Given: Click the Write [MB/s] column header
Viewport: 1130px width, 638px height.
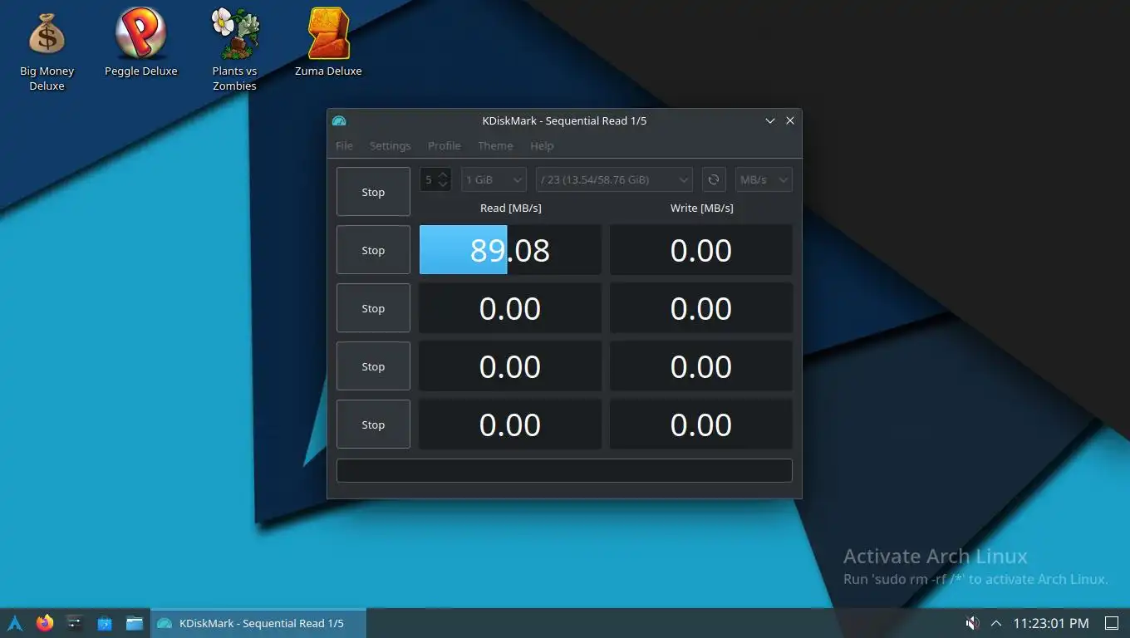Looking at the screenshot, I should (701, 208).
